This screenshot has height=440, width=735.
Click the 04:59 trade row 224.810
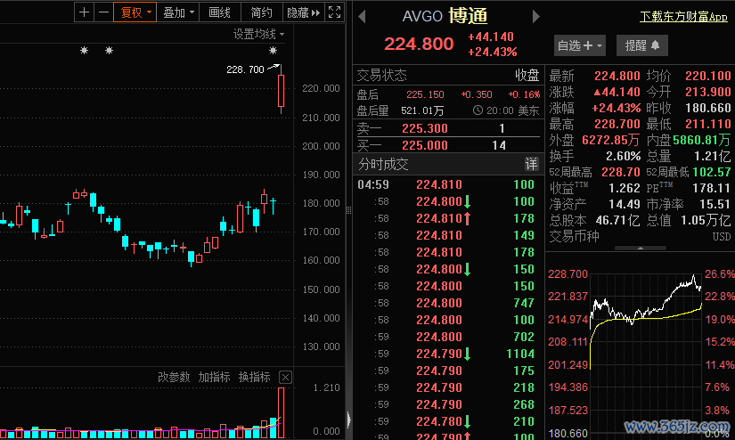tap(447, 184)
